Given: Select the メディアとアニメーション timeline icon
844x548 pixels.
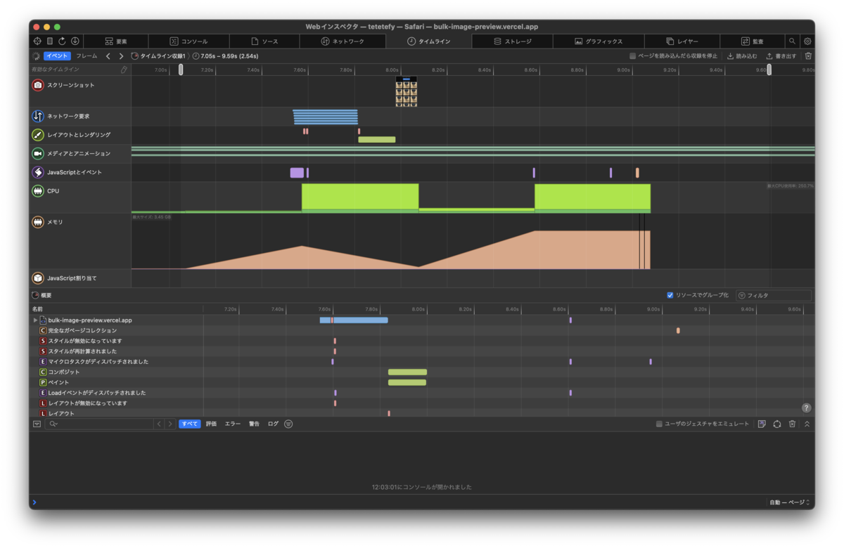Looking at the screenshot, I should point(38,153).
